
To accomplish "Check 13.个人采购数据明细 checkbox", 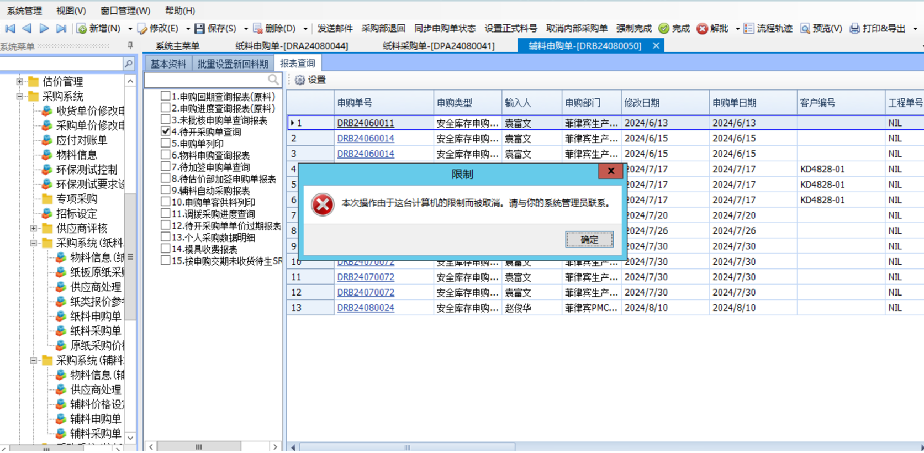I will tap(165, 236).
